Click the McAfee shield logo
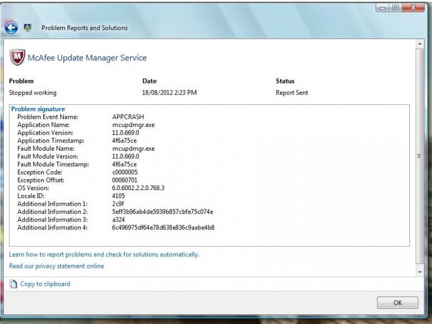The width and height of the screenshot is (432, 324). tap(17, 57)
